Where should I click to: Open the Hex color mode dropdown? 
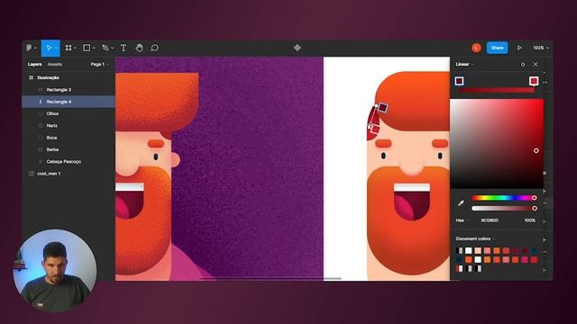click(463, 220)
